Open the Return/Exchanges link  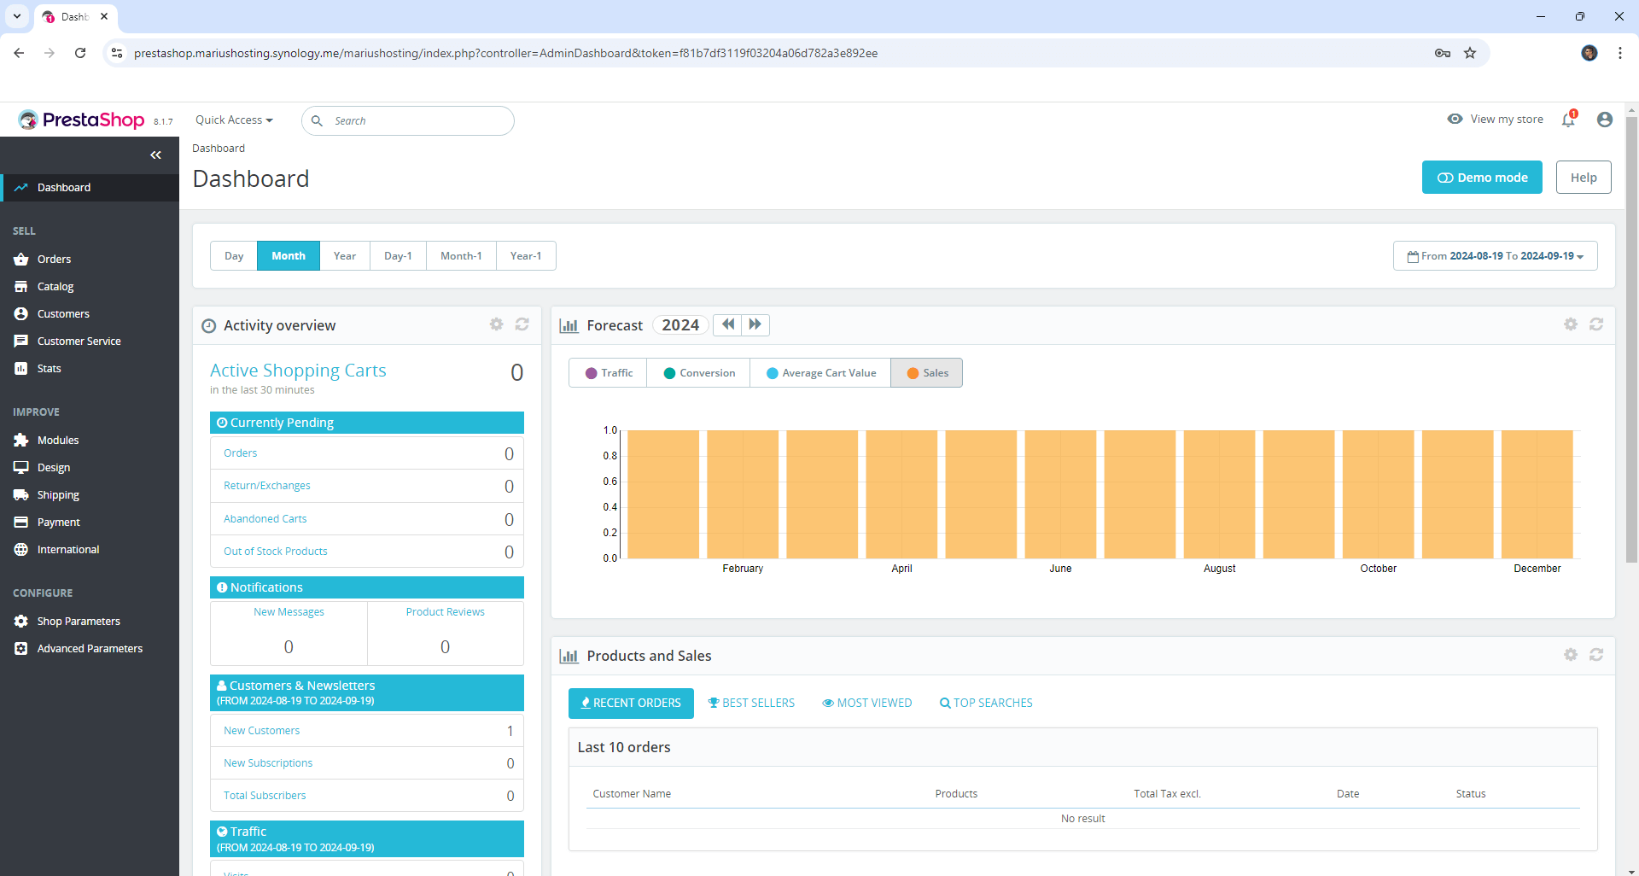point(267,486)
